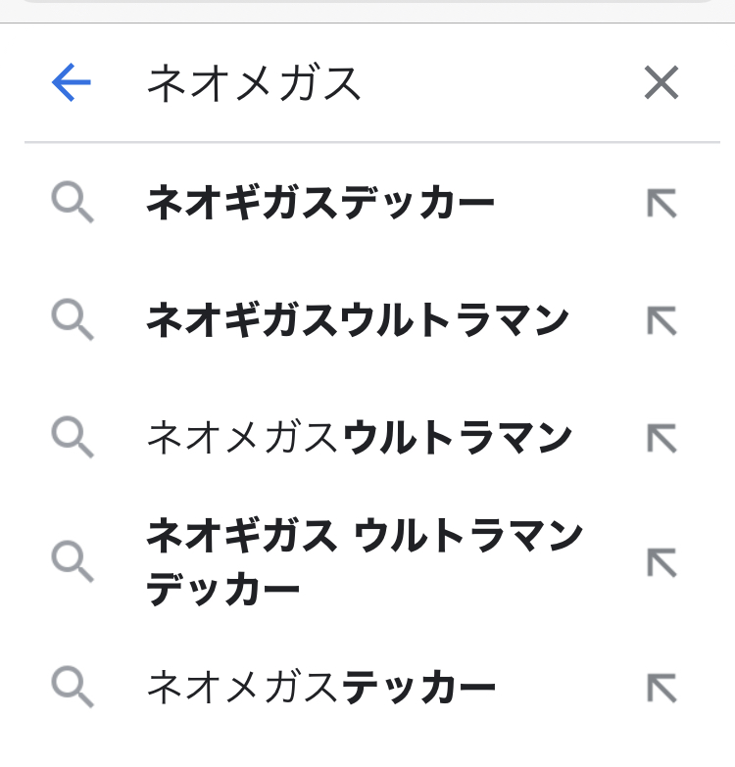Fill query with ネオメガスウルトラマン using arrow

(662, 437)
